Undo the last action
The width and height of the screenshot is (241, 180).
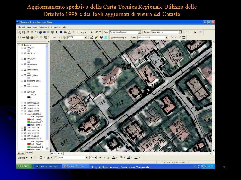click(x=55, y=37)
